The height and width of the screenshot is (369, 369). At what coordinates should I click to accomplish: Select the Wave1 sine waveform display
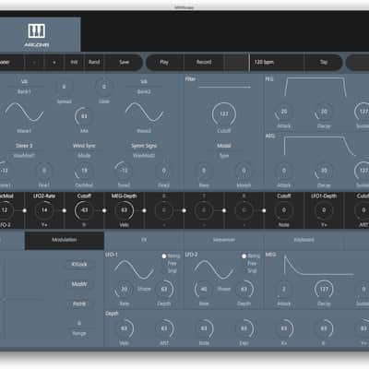(24, 113)
